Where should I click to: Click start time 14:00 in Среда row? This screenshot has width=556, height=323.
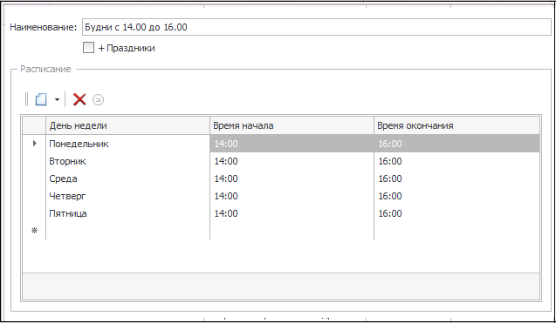[x=292, y=178]
